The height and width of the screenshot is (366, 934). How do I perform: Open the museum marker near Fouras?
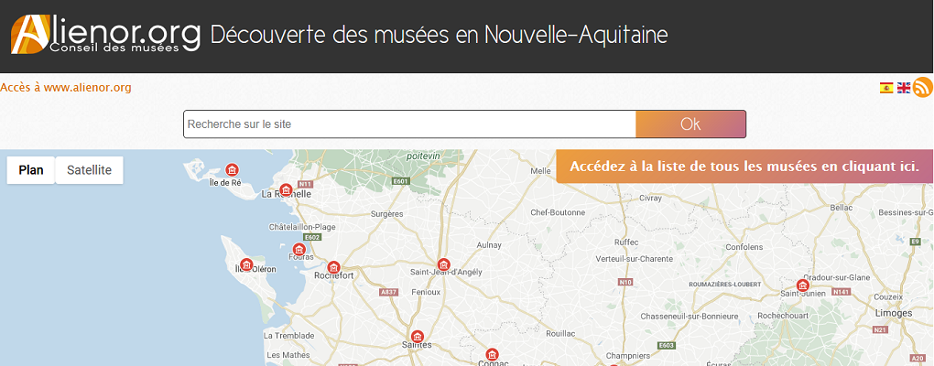(x=299, y=250)
